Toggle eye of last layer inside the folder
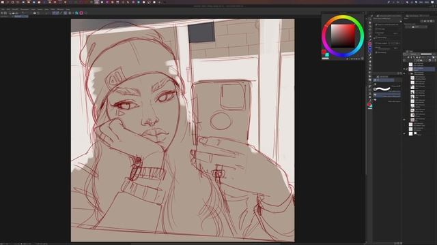Image resolution: width=437 pixels, height=245 pixels. 404,120
